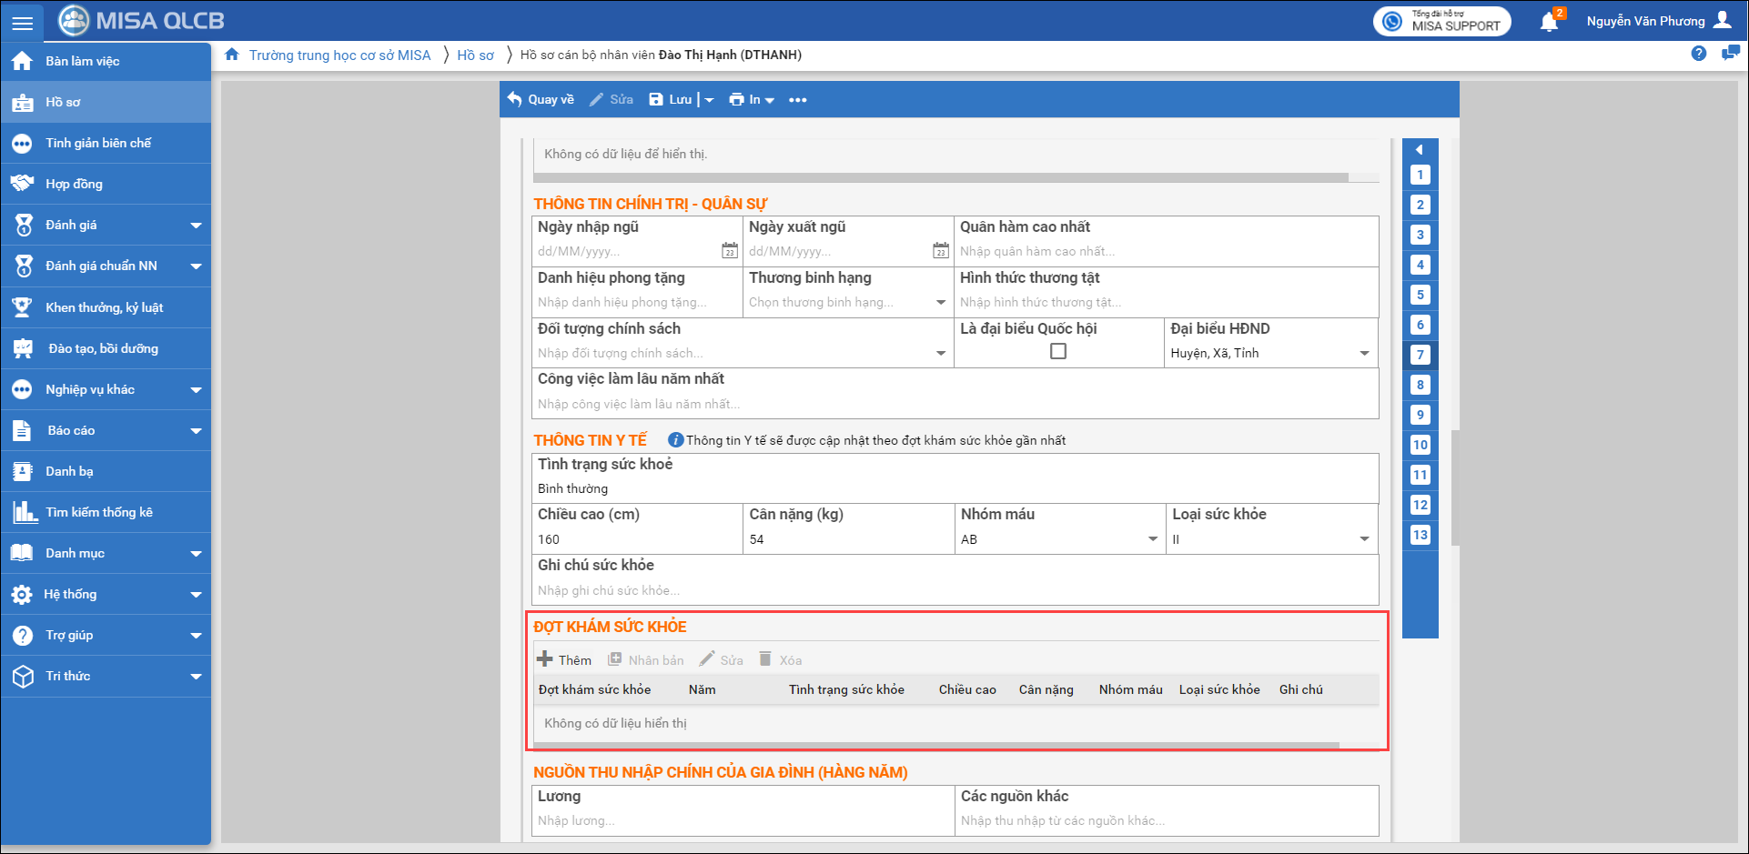Open the Nhóm máu dropdown
Viewport: 1749px width, 854px height.
point(1153,539)
